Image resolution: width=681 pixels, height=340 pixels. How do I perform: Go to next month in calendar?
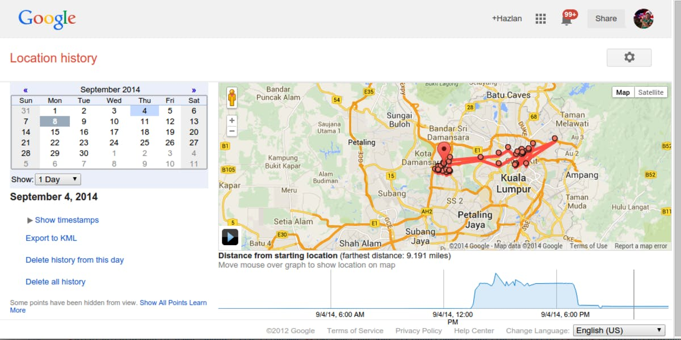(194, 90)
